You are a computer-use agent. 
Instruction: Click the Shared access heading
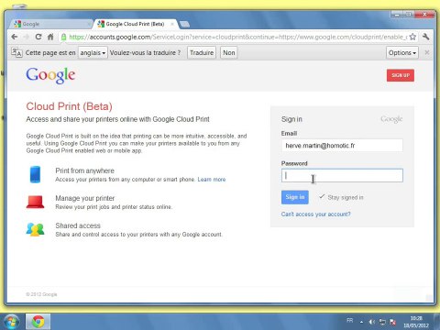click(x=78, y=225)
